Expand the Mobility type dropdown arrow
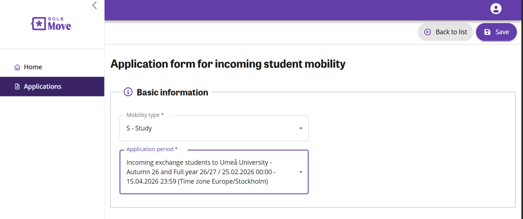This screenshot has height=219, width=523. point(300,129)
